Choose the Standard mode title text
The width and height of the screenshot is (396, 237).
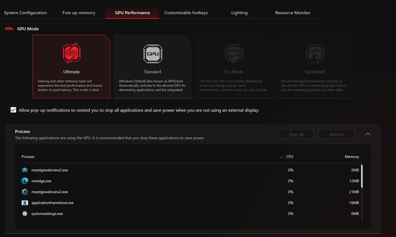point(152,72)
